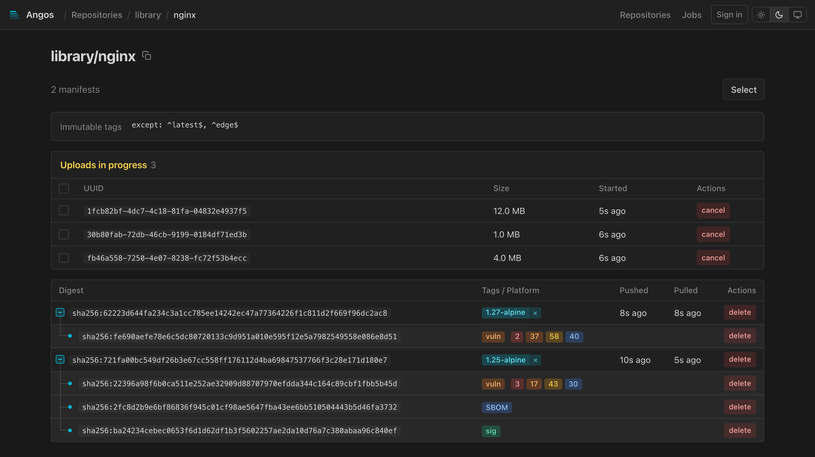
Task: Click UUID 30b80fab-72db-46cb-9199-0184df71ed3b
Action: click(x=167, y=235)
